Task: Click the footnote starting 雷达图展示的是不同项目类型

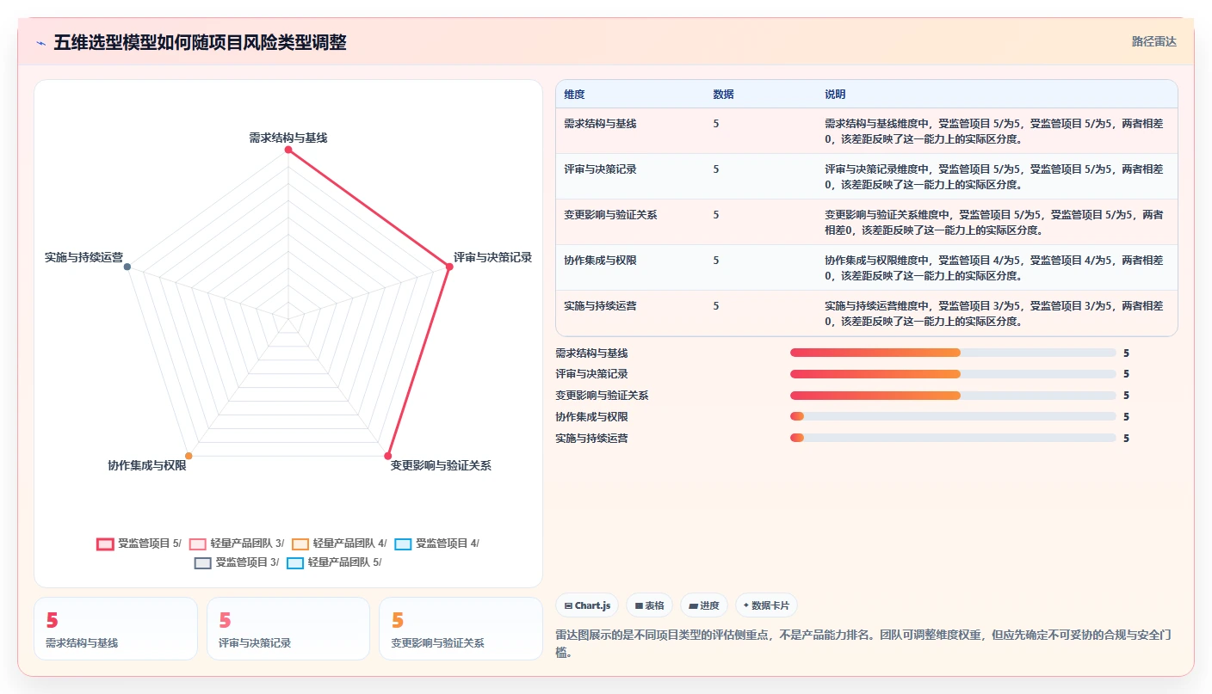Action: coord(864,643)
